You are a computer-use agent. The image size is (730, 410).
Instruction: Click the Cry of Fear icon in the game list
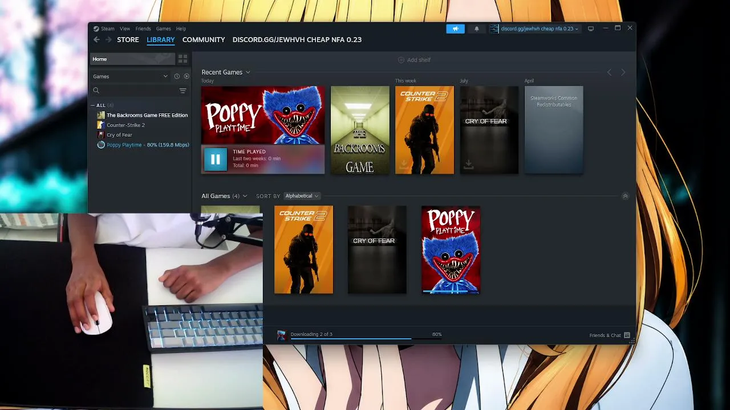point(101,135)
